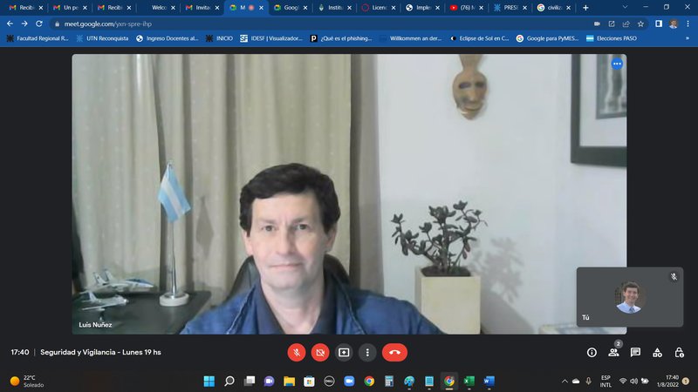
Task: Reload the Meet page
Action: pyautogui.click(x=39, y=24)
